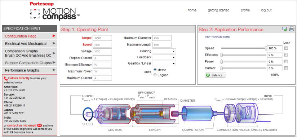Click the log out link
The width and height of the screenshot is (297, 137).
266,10
